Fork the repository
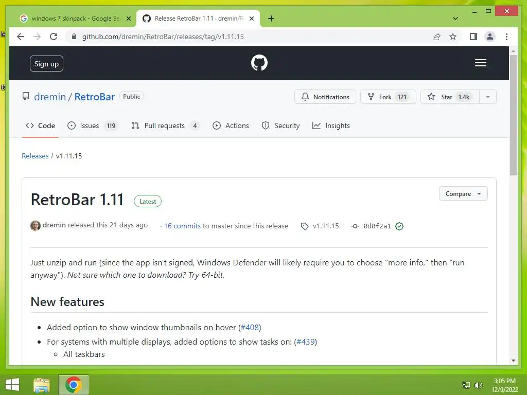The width and height of the screenshot is (527, 395). point(388,97)
